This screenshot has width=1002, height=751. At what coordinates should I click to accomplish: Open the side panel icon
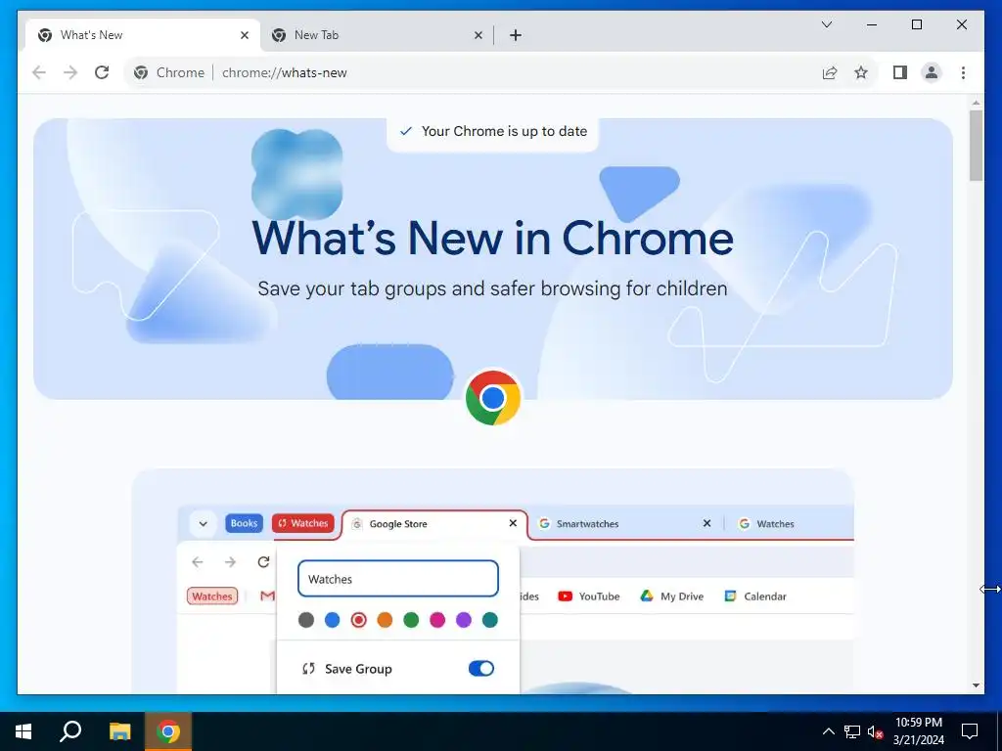tap(900, 72)
